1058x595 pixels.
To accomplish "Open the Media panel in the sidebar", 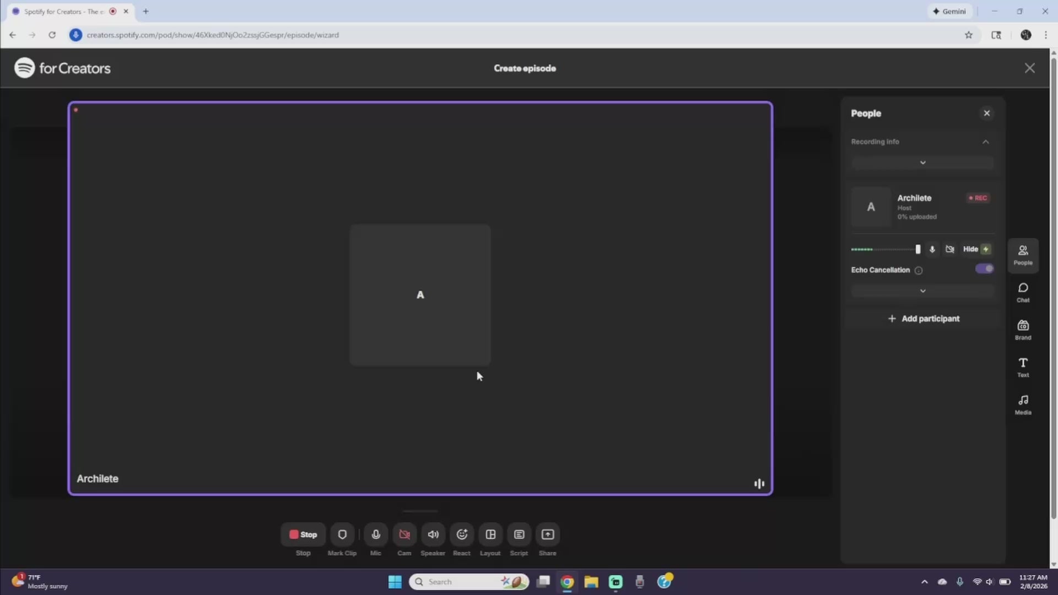I will tap(1023, 404).
